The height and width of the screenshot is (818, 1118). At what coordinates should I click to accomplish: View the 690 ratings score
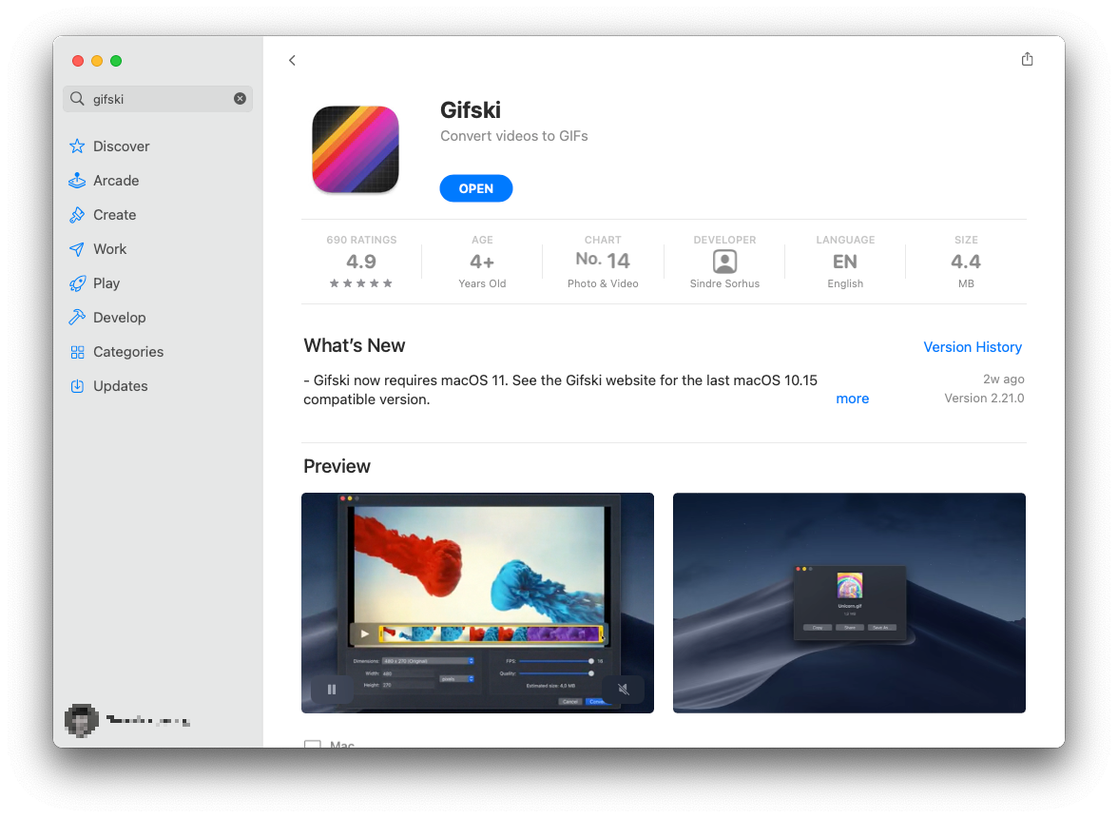(361, 262)
